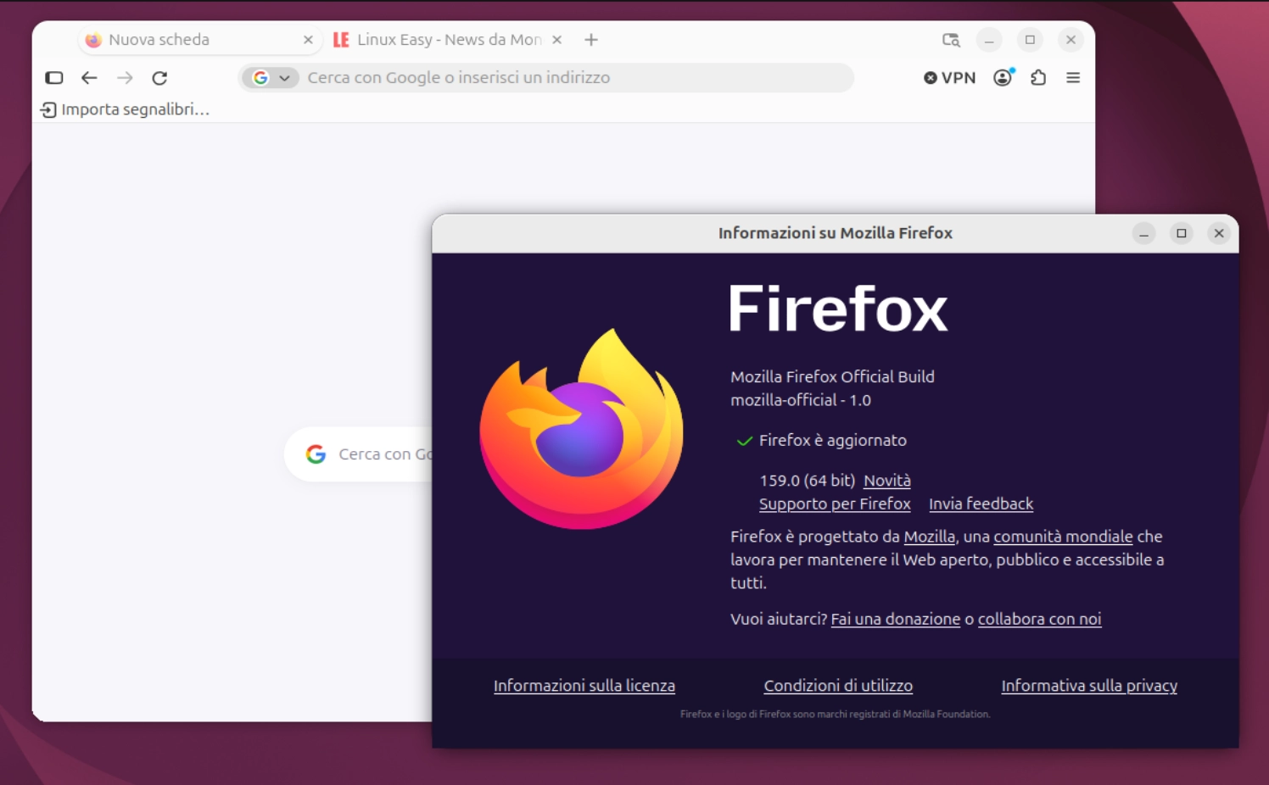Open a new tab with plus icon

(591, 40)
